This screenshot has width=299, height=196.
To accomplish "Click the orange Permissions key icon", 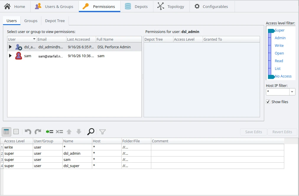I will click(86, 6).
